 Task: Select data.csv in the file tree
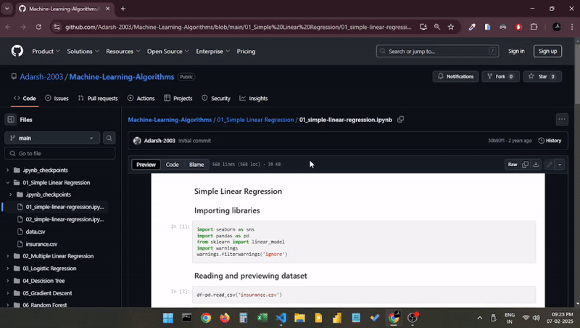tap(36, 231)
